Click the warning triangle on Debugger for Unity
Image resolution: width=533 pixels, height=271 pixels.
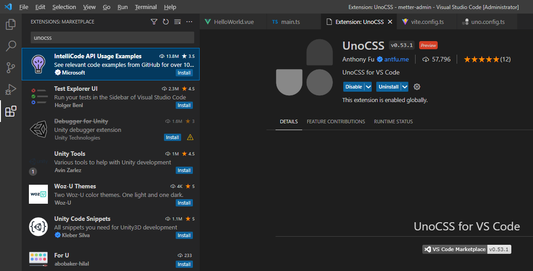(190, 137)
